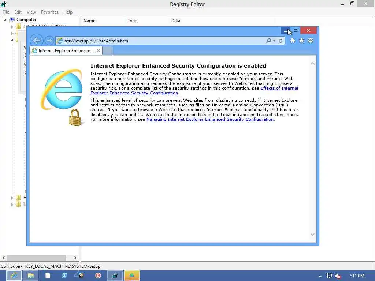This screenshot has height=281, width=375.
Task: Switch to Registry Editor taskbar button
Action: 115,276
